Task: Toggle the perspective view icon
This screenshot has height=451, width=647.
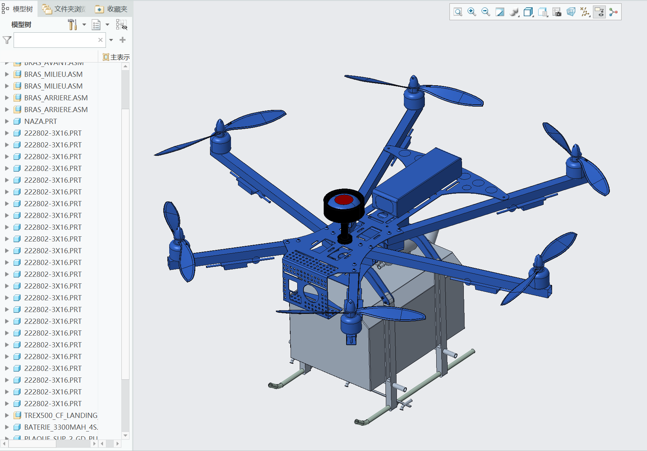Action: tap(571, 12)
